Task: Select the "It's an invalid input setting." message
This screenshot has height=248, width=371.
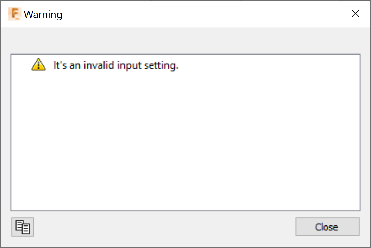Action: 116,65
